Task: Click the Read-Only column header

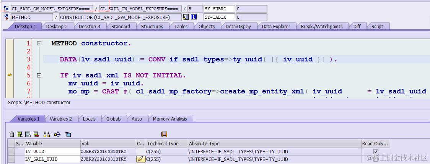Action: [375, 143]
